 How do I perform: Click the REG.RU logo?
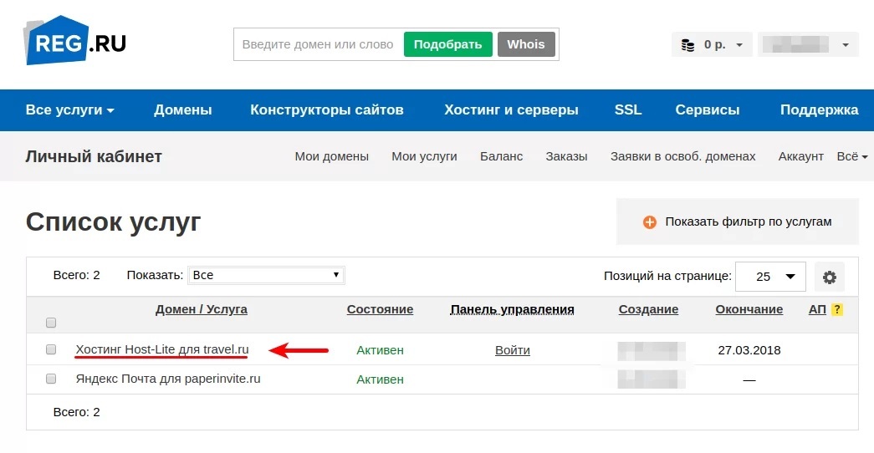pyautogui.click(x=75, y=42)
